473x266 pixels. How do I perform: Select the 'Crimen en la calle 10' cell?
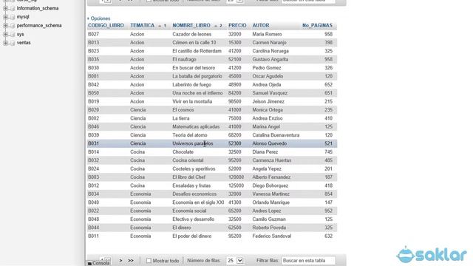(194, 43)
